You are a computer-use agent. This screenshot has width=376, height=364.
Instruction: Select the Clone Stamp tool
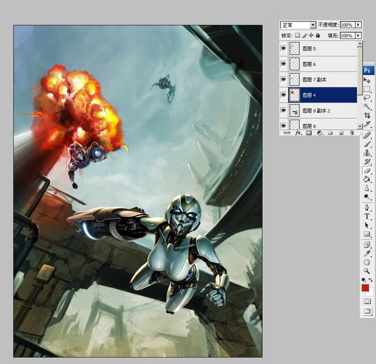pos(367,153)
